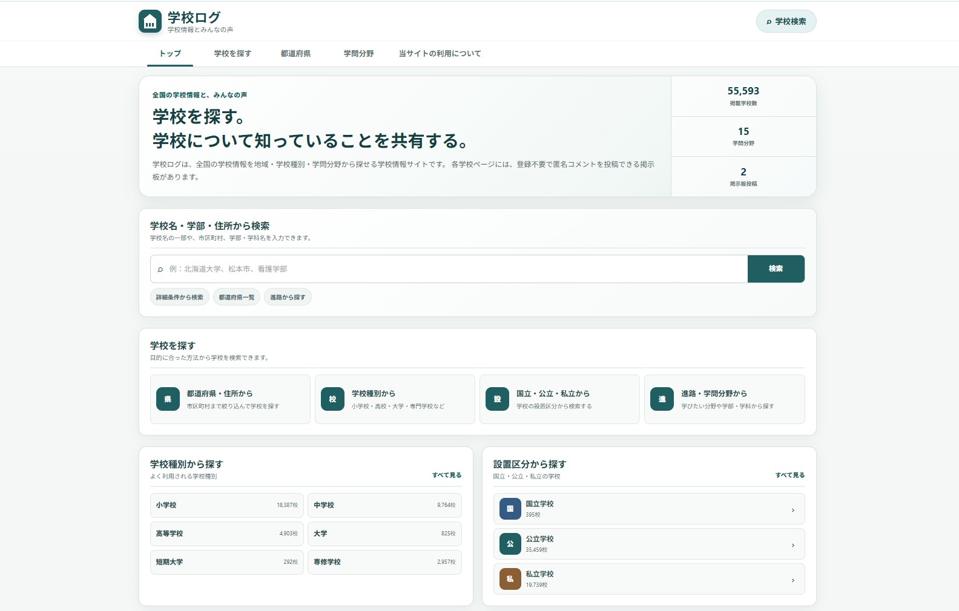Open the 学校を探す nav tab
The image size is (959, 611).
(232, 54)
